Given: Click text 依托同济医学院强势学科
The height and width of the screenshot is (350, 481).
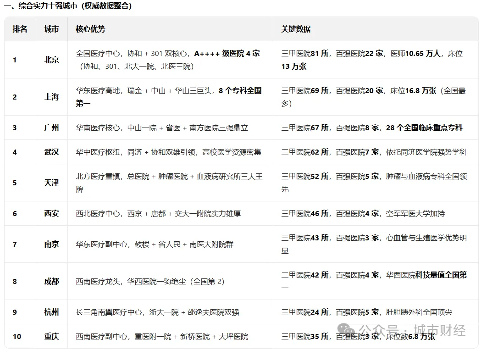Looking at the screenshot, I should [x=426, y=152].
